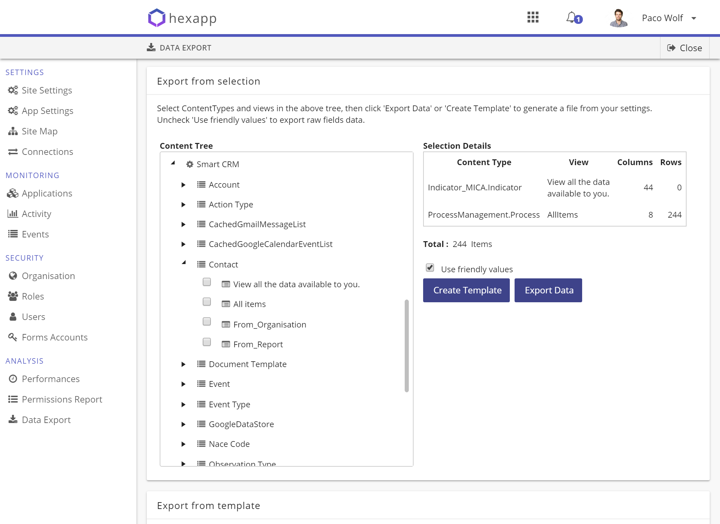Uncheck Use friendly values

pyautogui.click(x=430, y=267)
